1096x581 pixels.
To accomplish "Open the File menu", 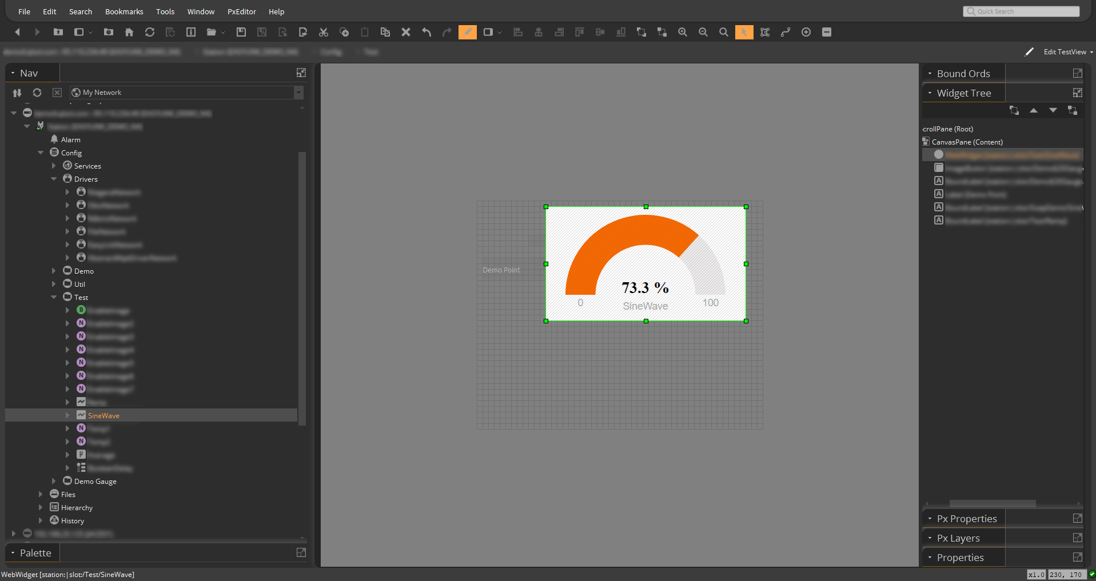I will pos(25,11).
